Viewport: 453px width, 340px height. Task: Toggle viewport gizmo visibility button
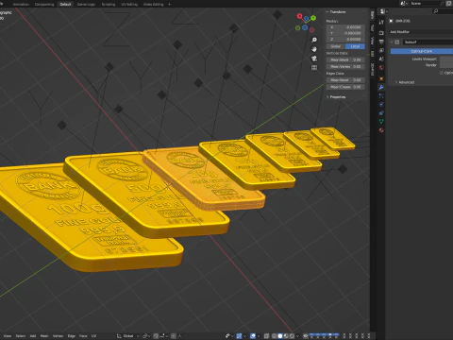[239, 336]
